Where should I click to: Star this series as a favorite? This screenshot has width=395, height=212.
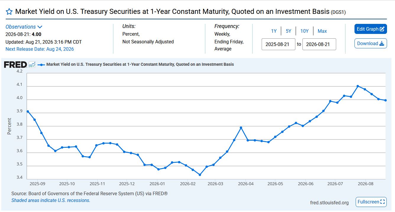pos(9,12)
